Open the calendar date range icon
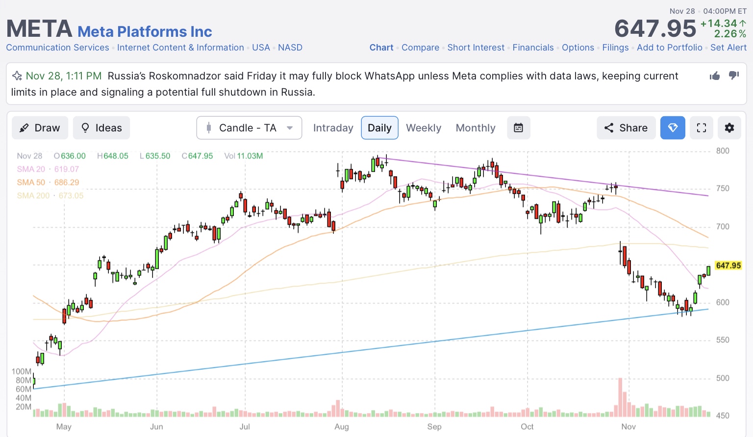 [518, 128]
